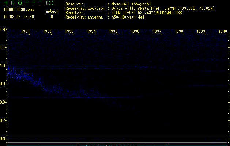This screenshot has height=146, width=230.
Task: Click the 1935 time axis marker
Action: tap(113, 31)
